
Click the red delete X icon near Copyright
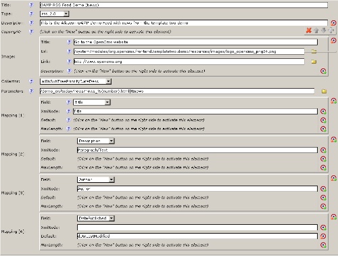[309, 30]
